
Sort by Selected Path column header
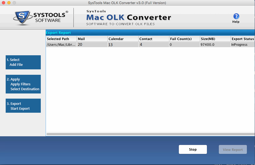pos(61,39)
